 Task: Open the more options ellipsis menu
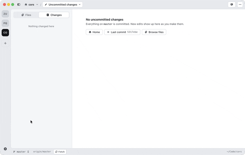pos(240,5)
